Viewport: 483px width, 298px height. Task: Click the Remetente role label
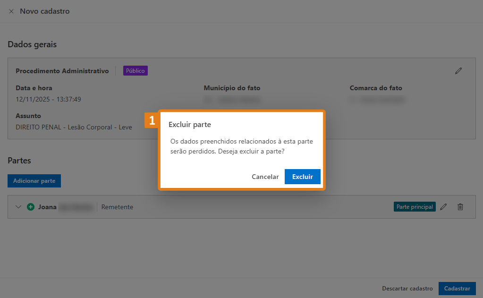pyautogui.click(x=117, y=207)
